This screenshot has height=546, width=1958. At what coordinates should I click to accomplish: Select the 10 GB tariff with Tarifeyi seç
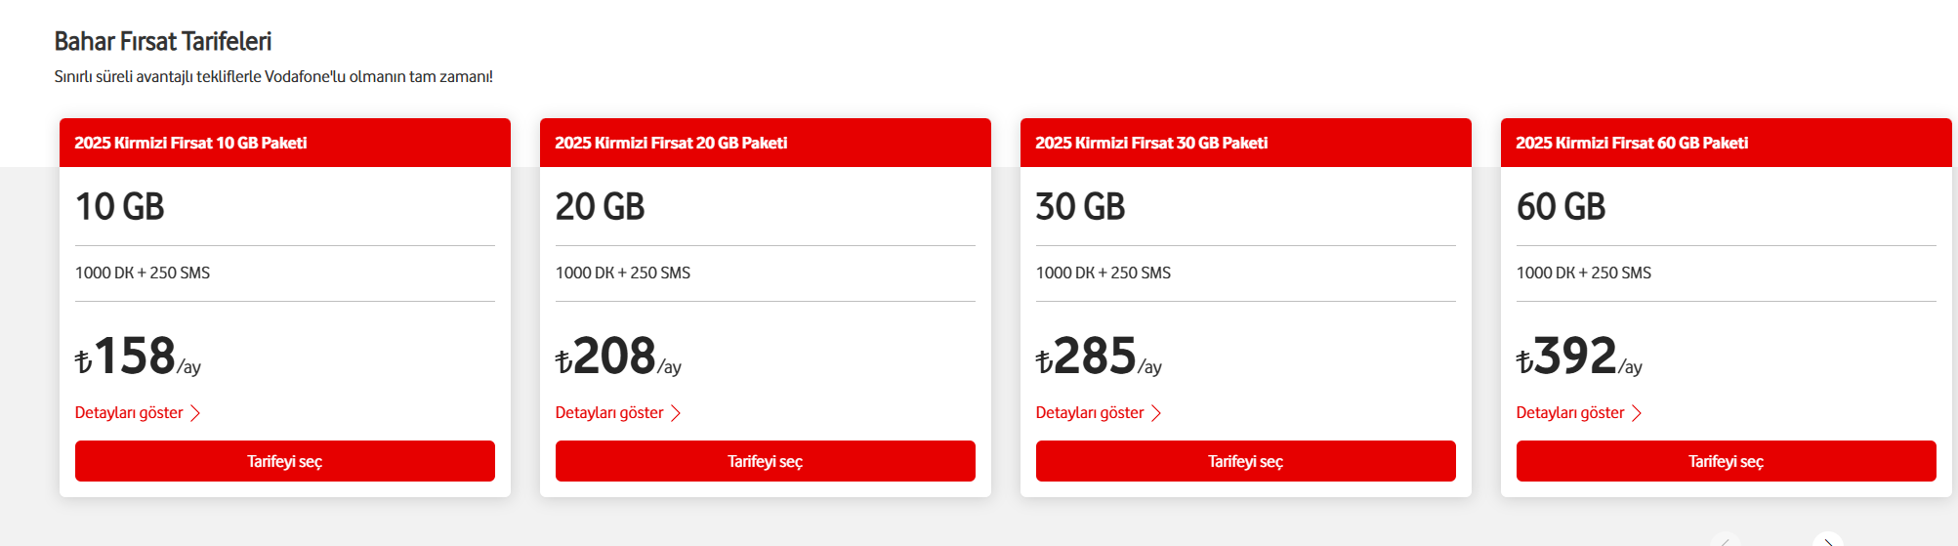pyautogui.click(x=284, y=461)
